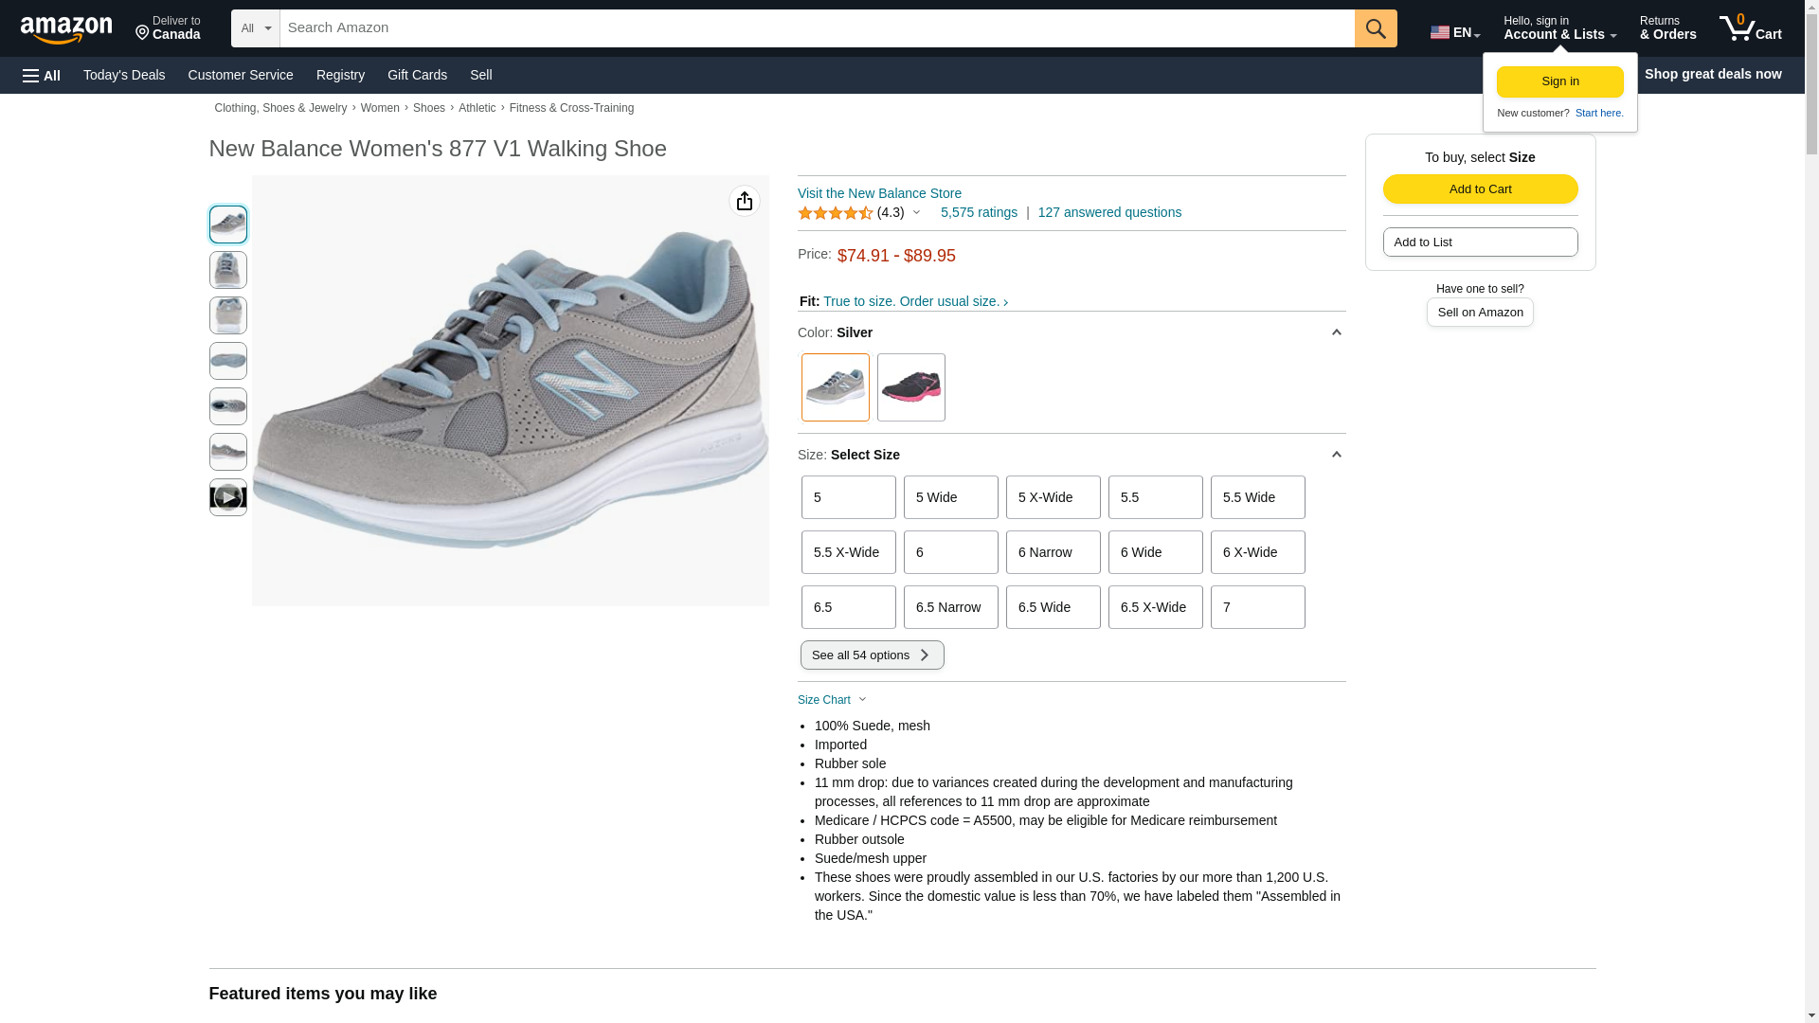Select the black and pink color swatch
1819x1023 pixels.
pyautogui.click(x=910, y=387)
